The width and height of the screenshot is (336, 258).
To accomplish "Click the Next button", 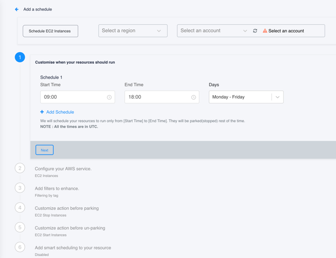I will (44, 150).
